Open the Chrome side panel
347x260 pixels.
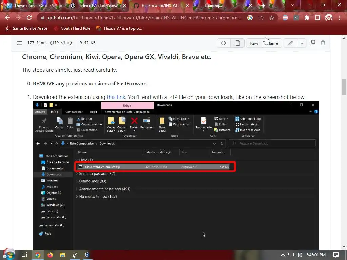318,18
